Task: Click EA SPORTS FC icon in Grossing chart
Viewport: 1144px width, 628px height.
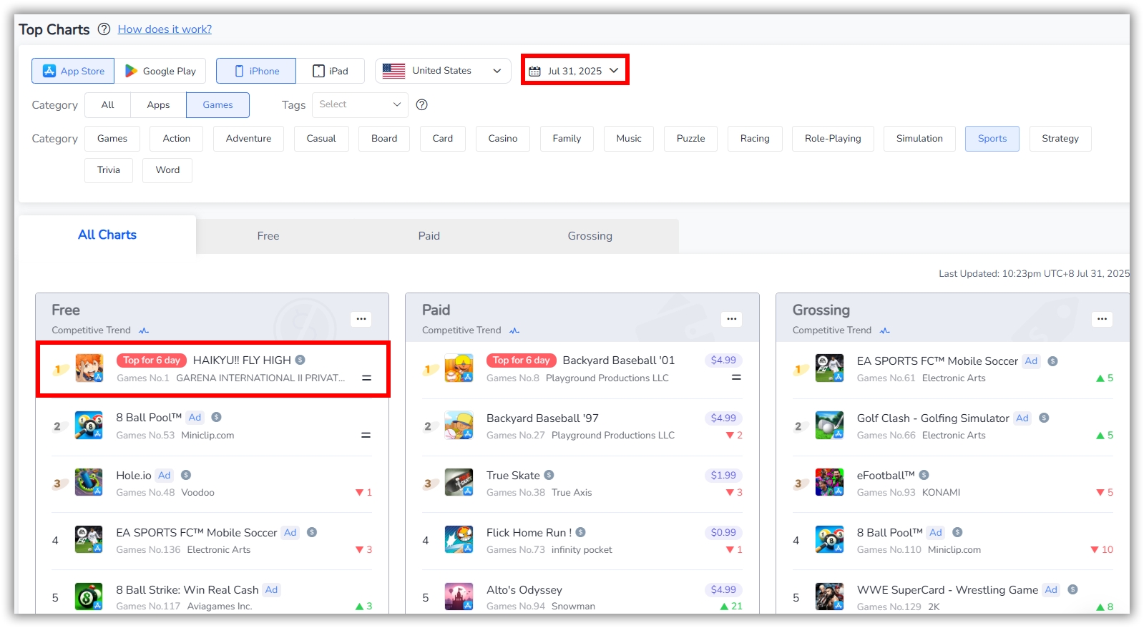Action: click(x=829, y=368)
